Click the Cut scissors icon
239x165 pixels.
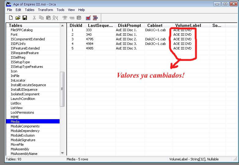click(34, 18)
